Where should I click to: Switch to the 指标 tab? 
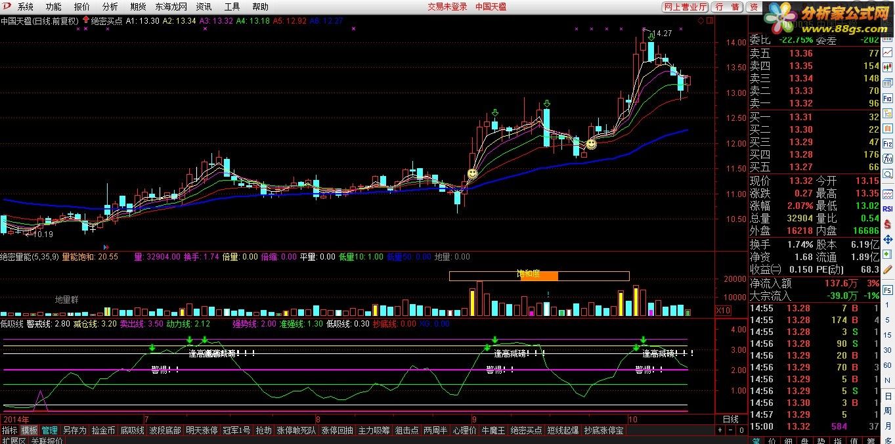click(10, 430)
